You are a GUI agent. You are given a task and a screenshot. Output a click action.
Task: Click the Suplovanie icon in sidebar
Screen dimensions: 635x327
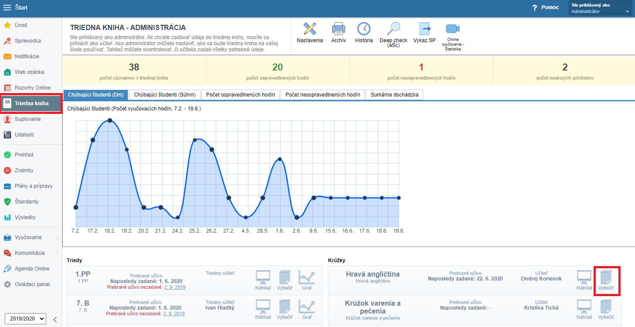point(7,119)
